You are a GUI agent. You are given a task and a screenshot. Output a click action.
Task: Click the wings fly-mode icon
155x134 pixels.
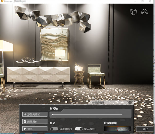[144, 12]
